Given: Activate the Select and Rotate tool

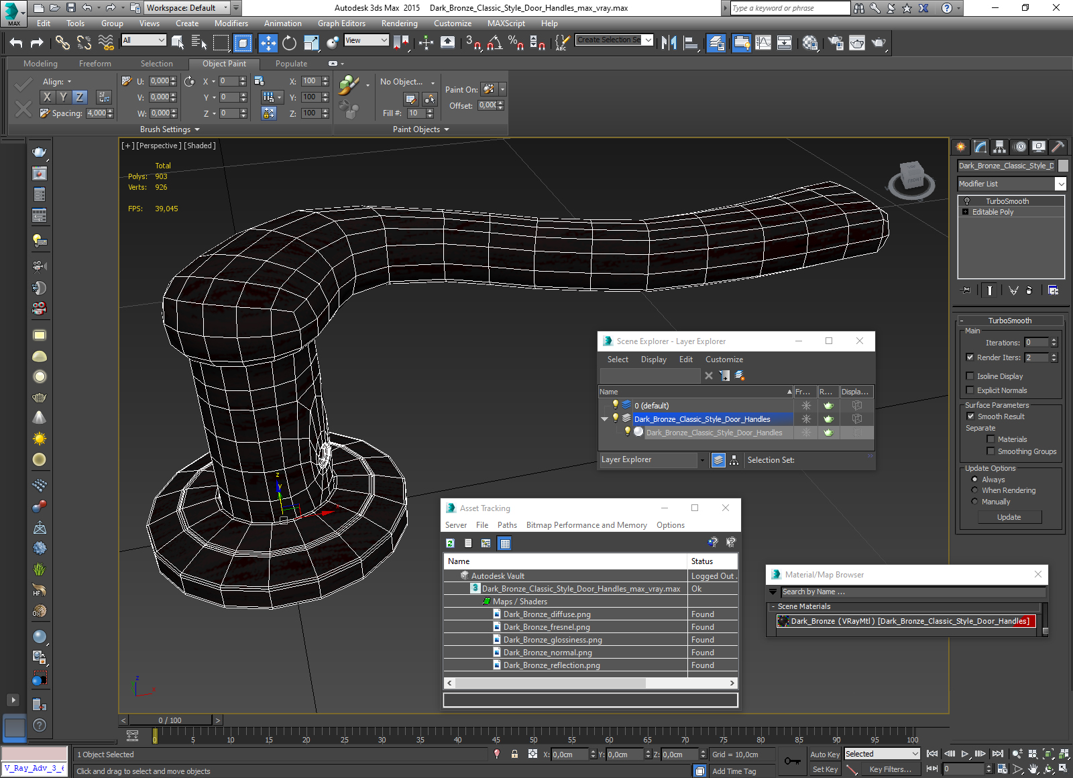Looking at the screenshot, I should [x=289, y=44].
